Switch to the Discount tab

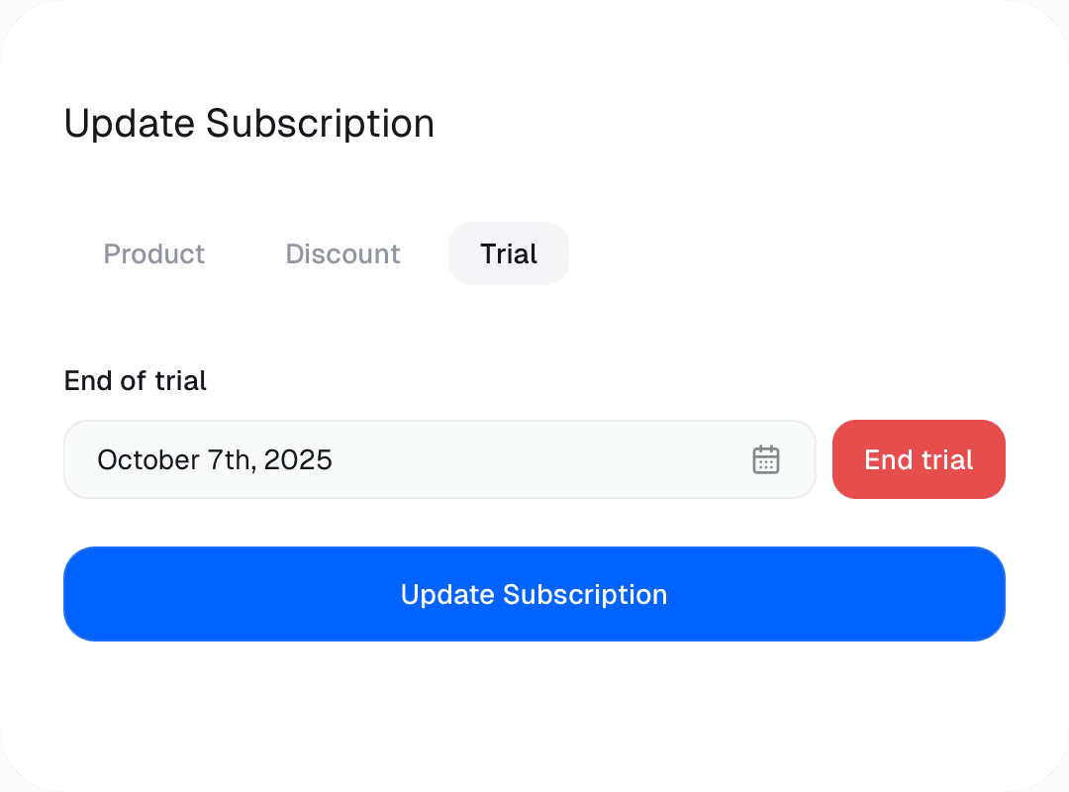[x=342, y=253]
